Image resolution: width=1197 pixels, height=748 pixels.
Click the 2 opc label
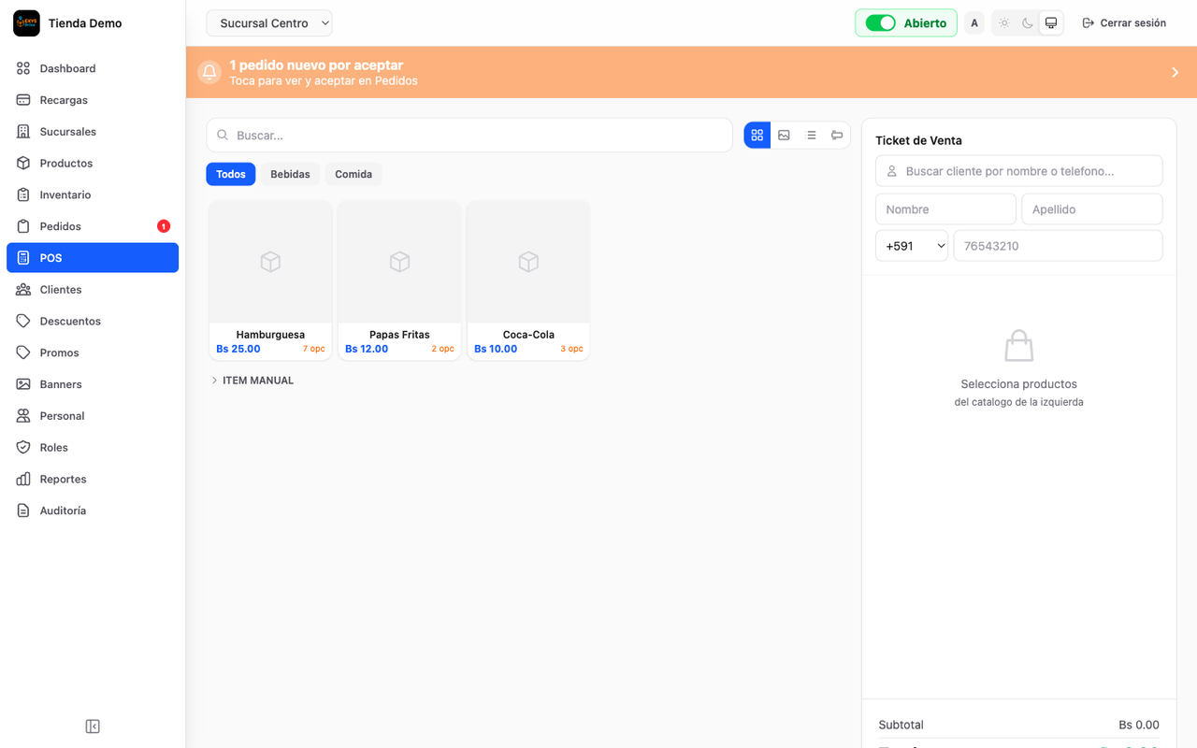[443, 349]
